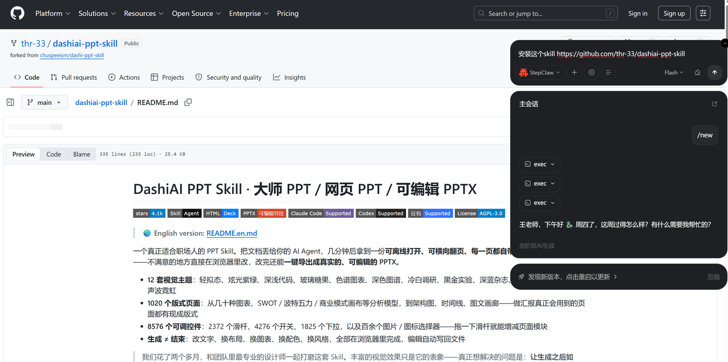Toggle the file tree side panel
The width and height of the screenshot is (728, 362).
10,102
